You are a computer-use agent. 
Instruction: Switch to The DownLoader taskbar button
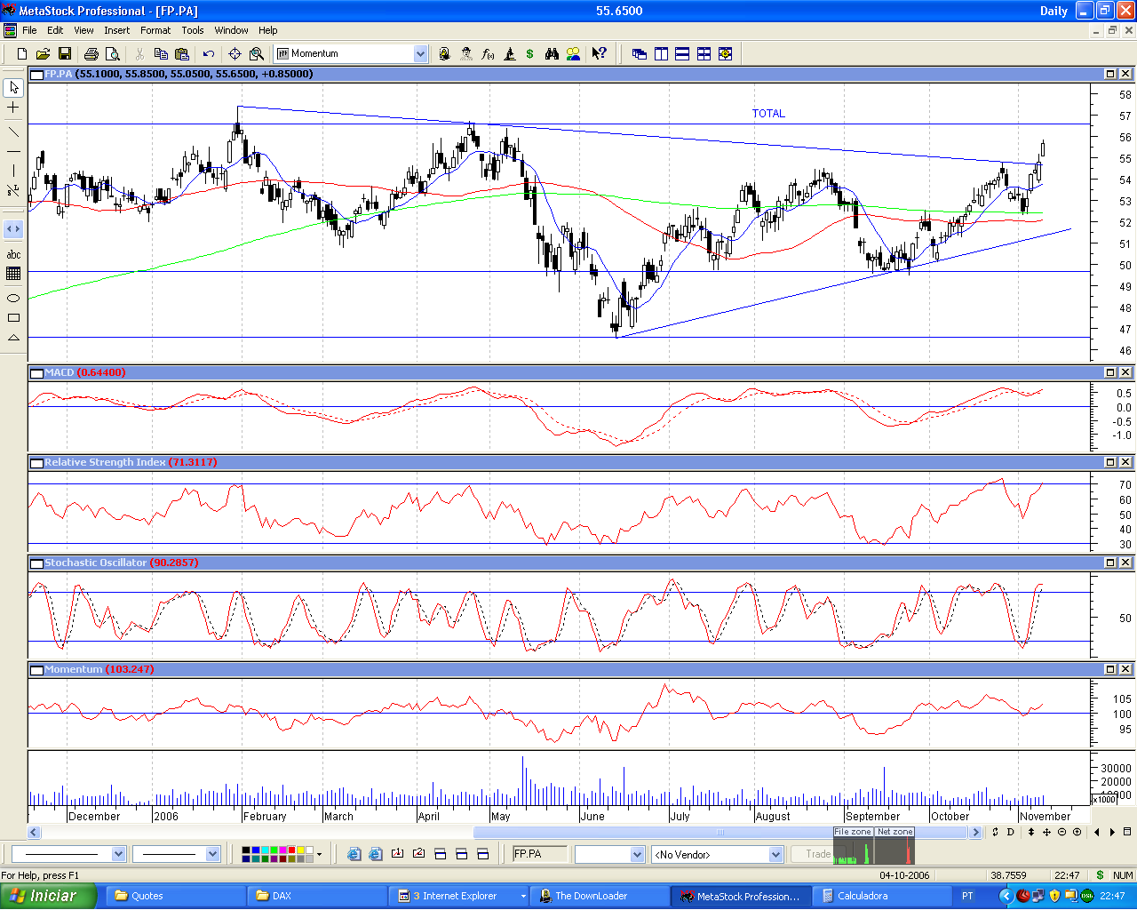(600, 896)
